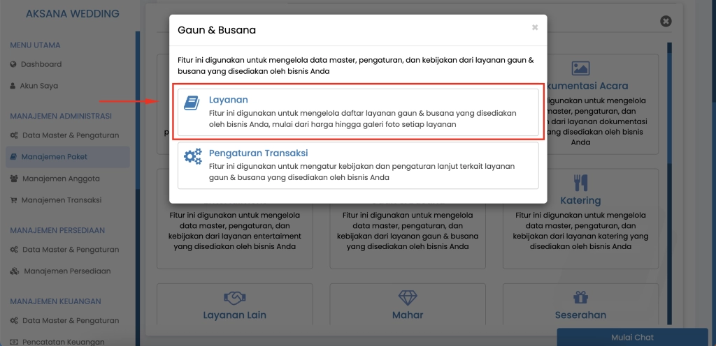This screenshot has width=716, height=346.
Task: Open Data Master & Pengaturan under Manajemen Keuangan
Action: pyautogui.click(x=71, y=320)
